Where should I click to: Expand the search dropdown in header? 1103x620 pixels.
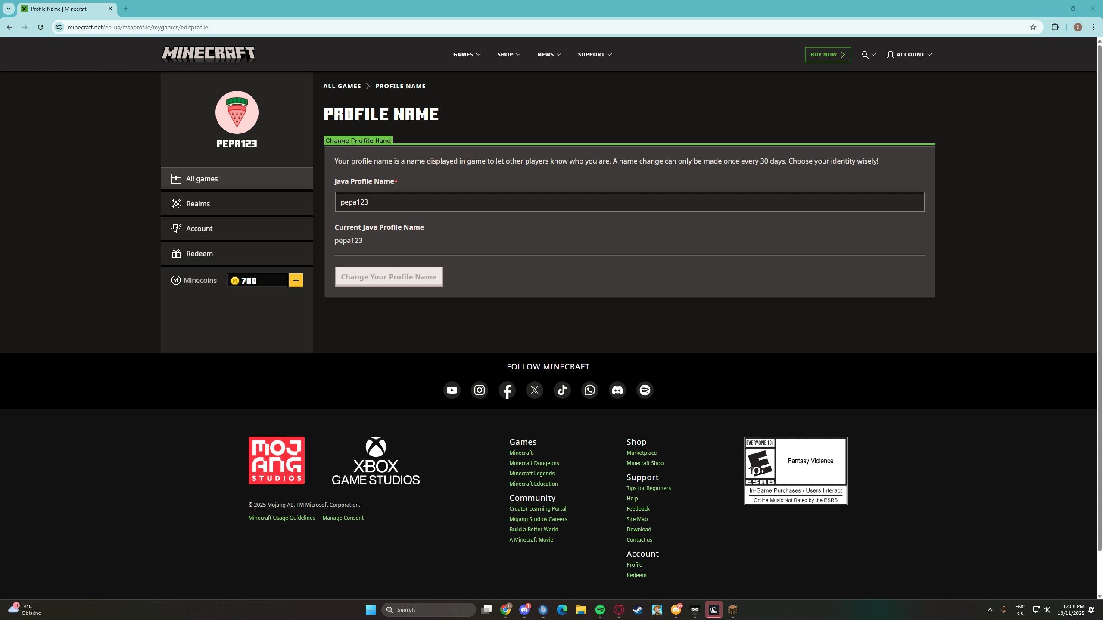(868, 54)
